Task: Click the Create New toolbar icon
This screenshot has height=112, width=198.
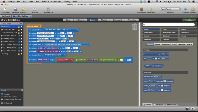Action: [5, 9]
